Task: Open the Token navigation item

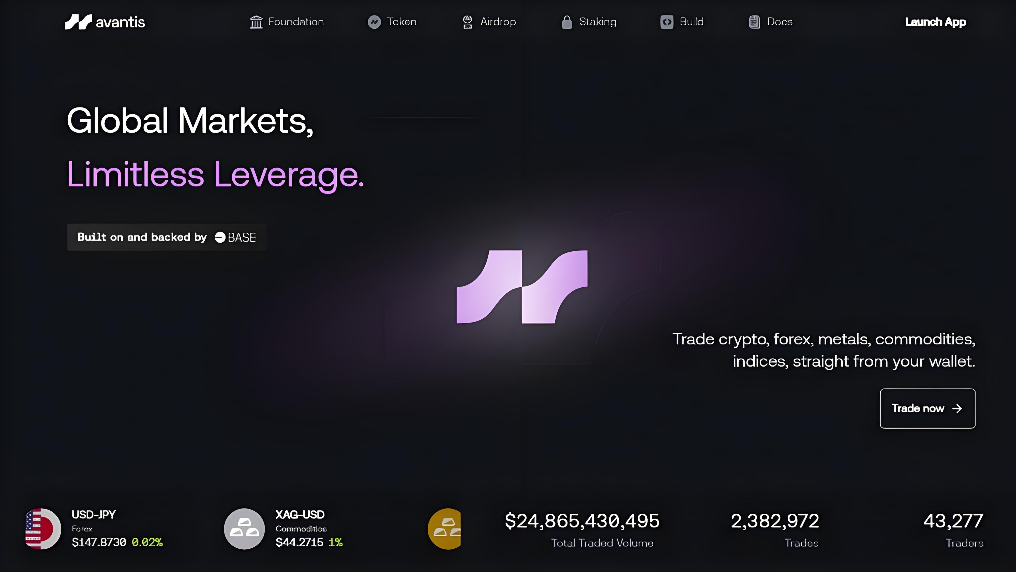Action: pos(401,22)
